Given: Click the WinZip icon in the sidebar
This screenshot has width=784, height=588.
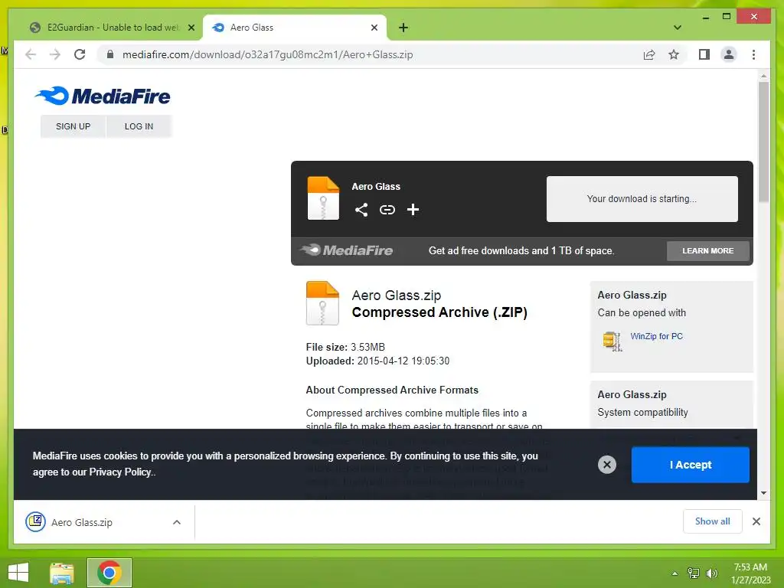Looking at the screenshot, I should [x=612, y=341].
